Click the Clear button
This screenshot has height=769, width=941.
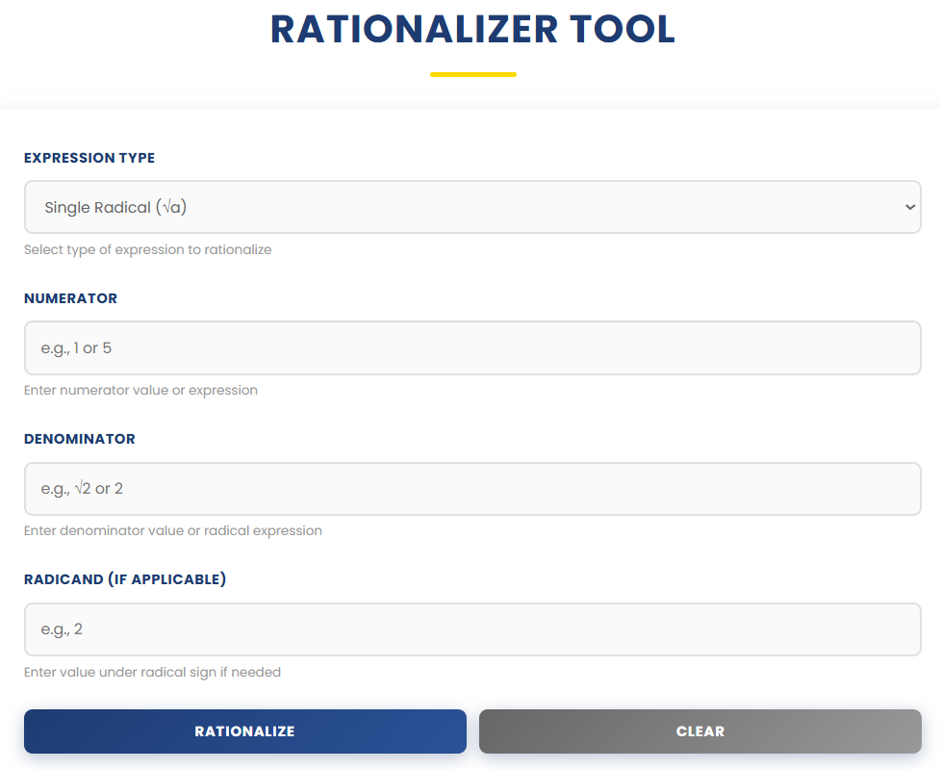[699, 731]
